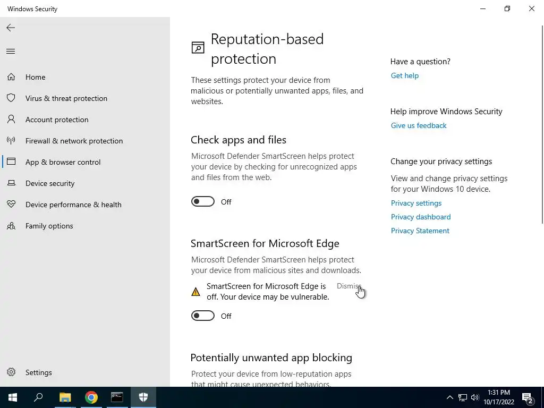This screenshot has height=408, width=544.
Task: Open the notification center icon
Action: tap(528, 397)
